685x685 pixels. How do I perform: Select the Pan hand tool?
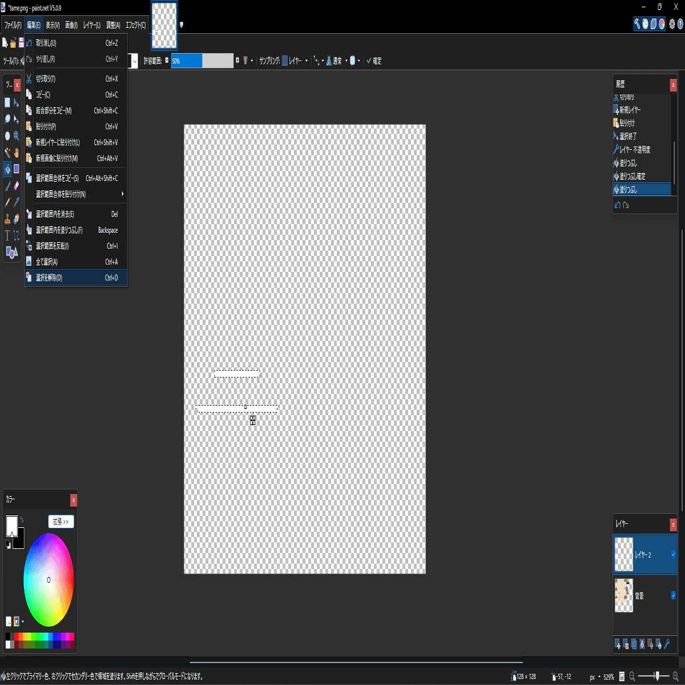[16, 153]
